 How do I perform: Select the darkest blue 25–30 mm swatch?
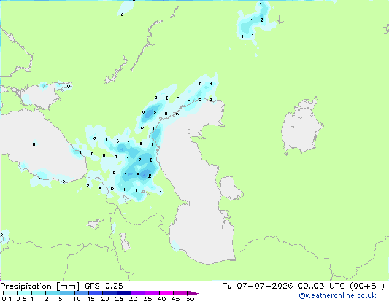123,293
